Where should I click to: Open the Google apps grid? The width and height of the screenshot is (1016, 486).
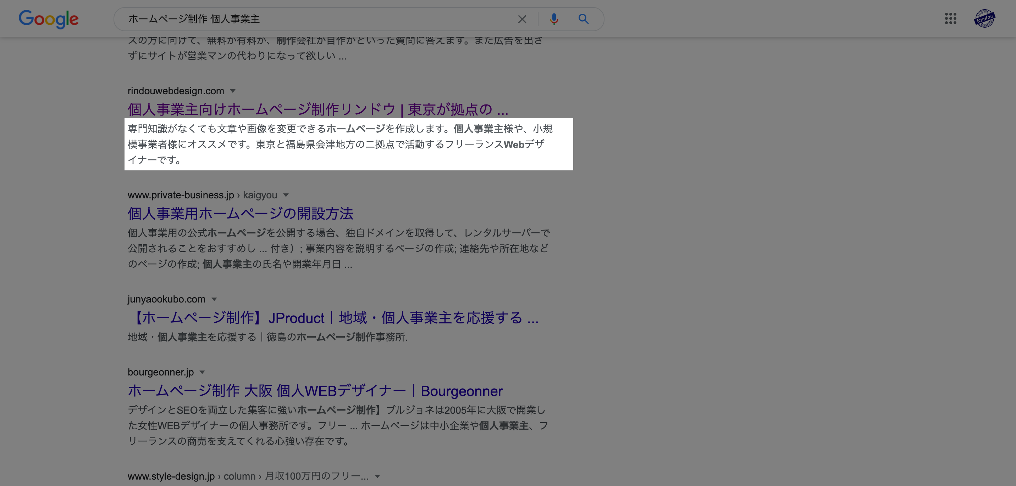pos(950,18)
